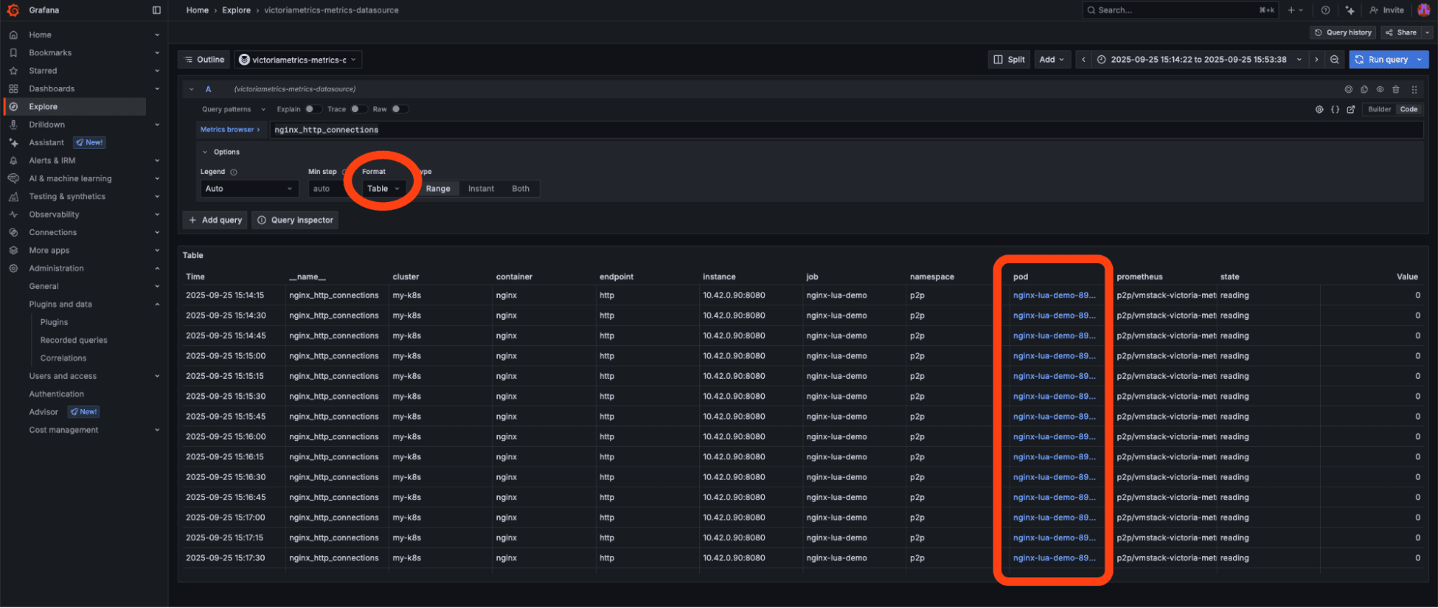Open the Metrics browser
This screenshot has width=1438, height=608.
coord(229,129)
